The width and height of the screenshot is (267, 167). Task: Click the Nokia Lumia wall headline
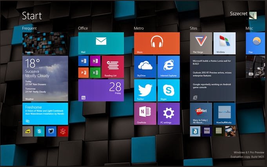point(212,62)
